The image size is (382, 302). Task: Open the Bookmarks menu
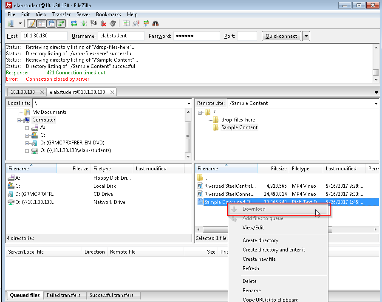pyautogui.click(x=108, y=14)
